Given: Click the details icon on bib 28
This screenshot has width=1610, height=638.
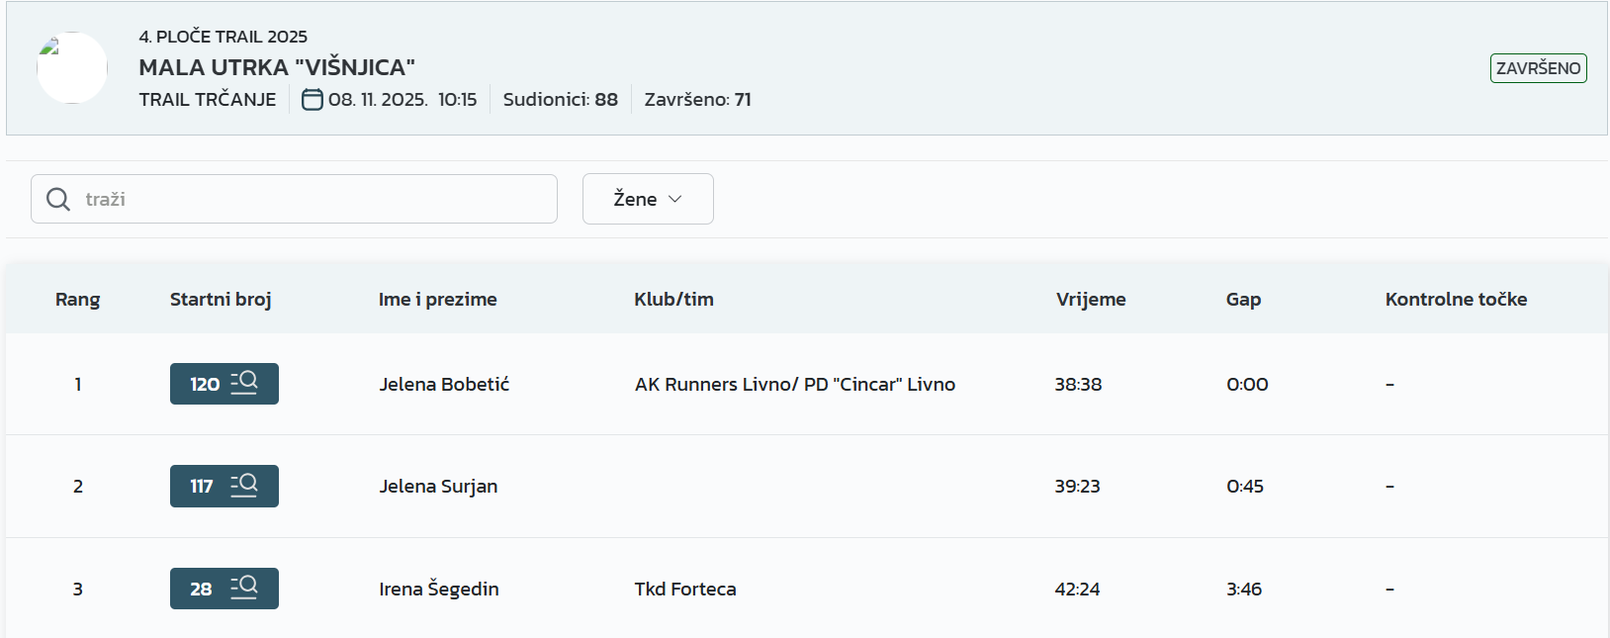Looking at the screenshot, I should [x=243, y=588].
